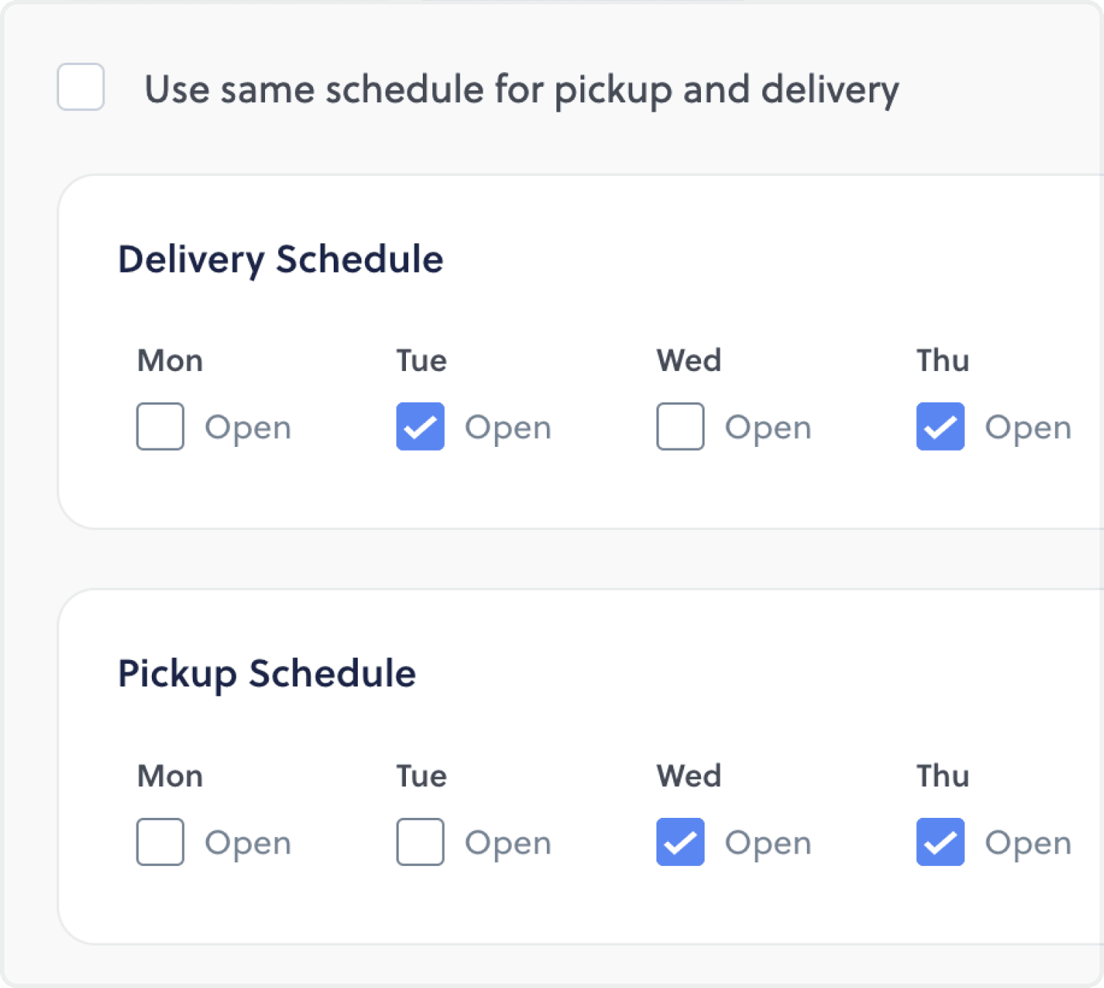Click Open label under Pickup Tuesday
The width and height of the screenshot is (1104, 988).
coord(507,843)
